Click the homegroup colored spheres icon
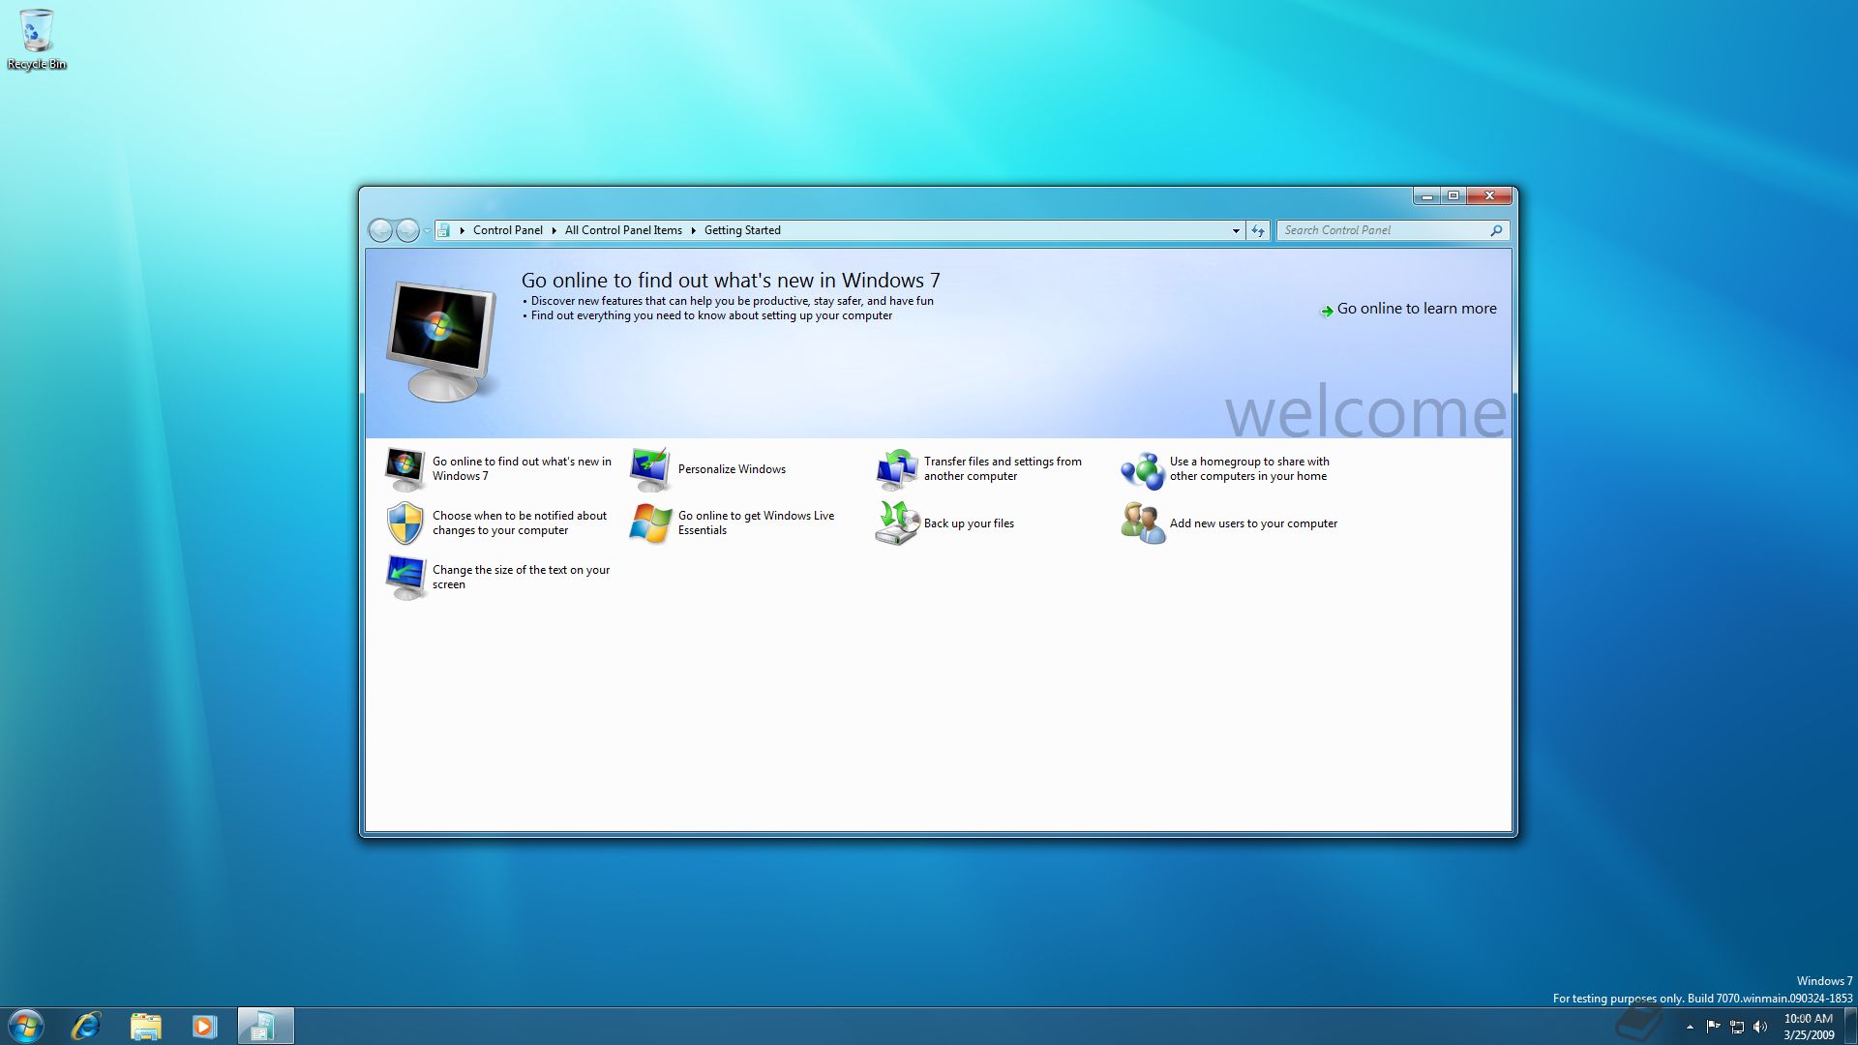This screenshot has height=1045, width=1858. [1142, 470]
